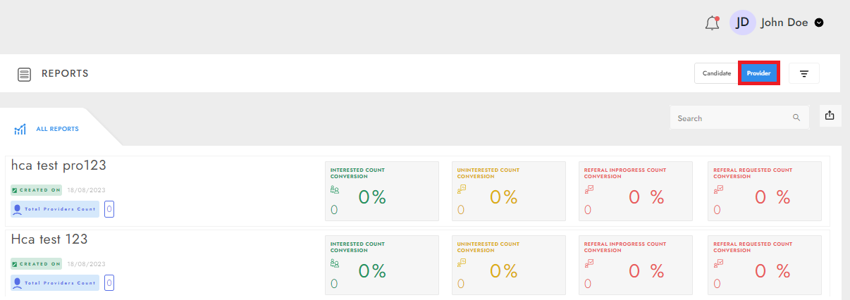This screenshot has height=300, width=850.
Task: Click Total Providers Count badge for hca test pro123
Action: pyautogui.click(x=55, y=209)
